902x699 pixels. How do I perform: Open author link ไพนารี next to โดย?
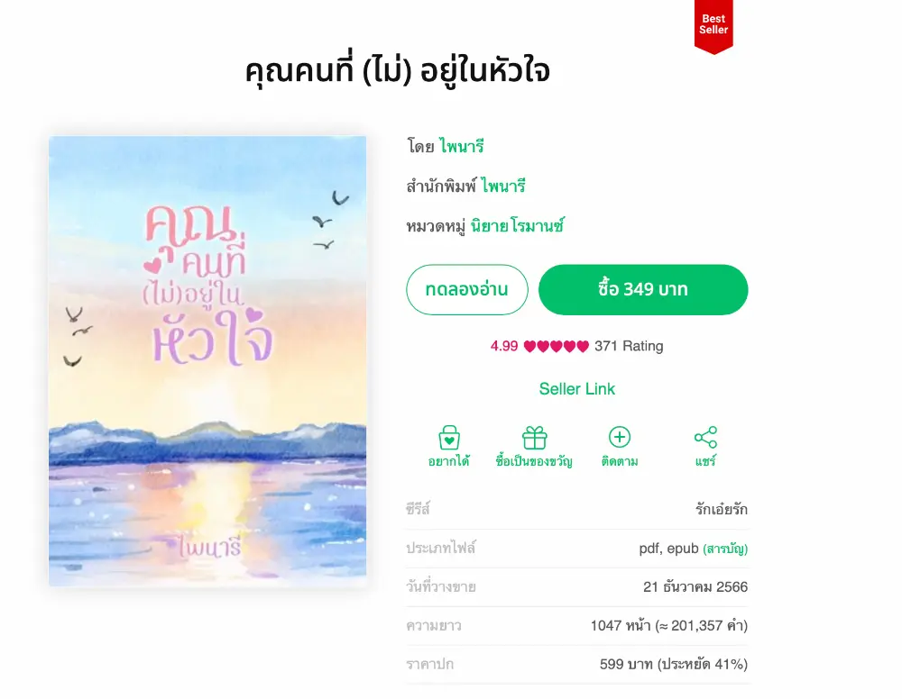click(x=461, y=147)
